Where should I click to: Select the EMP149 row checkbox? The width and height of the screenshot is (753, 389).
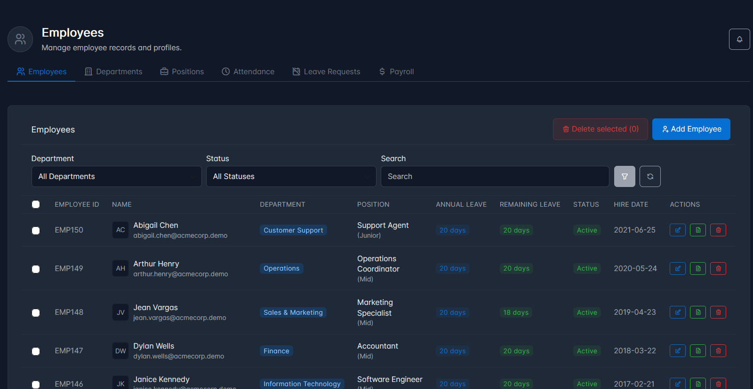[36, 269]
